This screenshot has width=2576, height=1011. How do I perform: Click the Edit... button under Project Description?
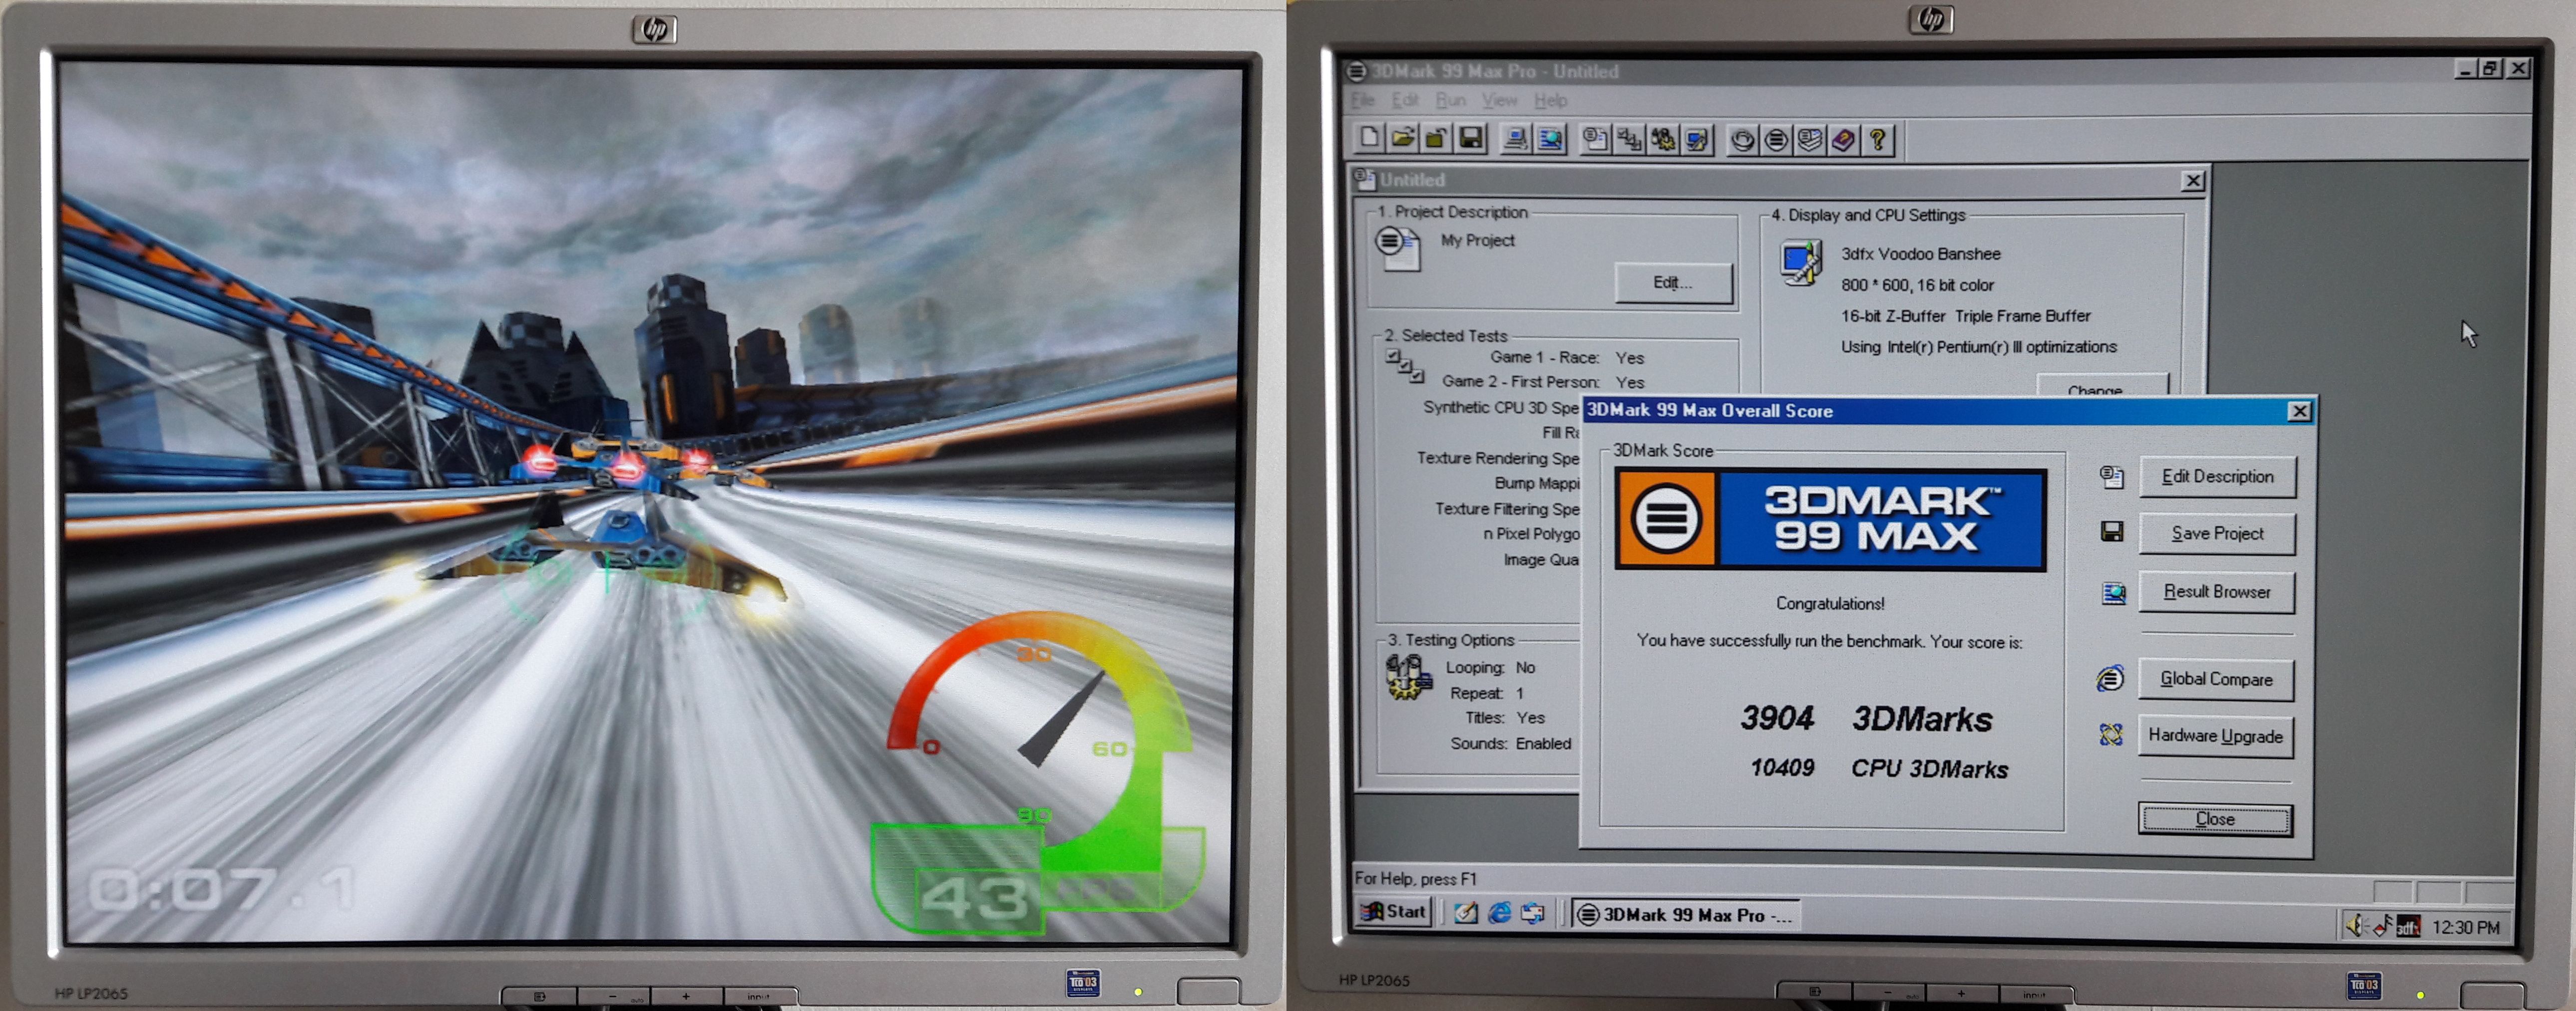(x=1673, y=283)
